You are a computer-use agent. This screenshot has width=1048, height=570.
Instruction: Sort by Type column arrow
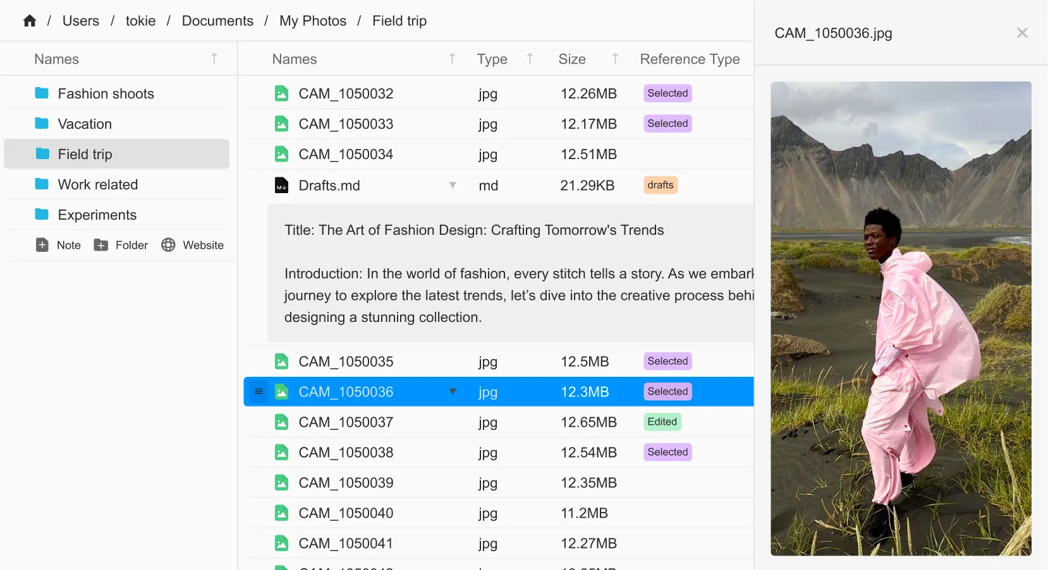point(530,59)
